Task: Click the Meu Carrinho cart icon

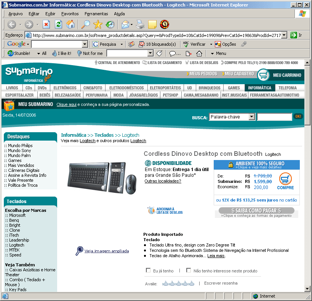Action: pos(263,75)
